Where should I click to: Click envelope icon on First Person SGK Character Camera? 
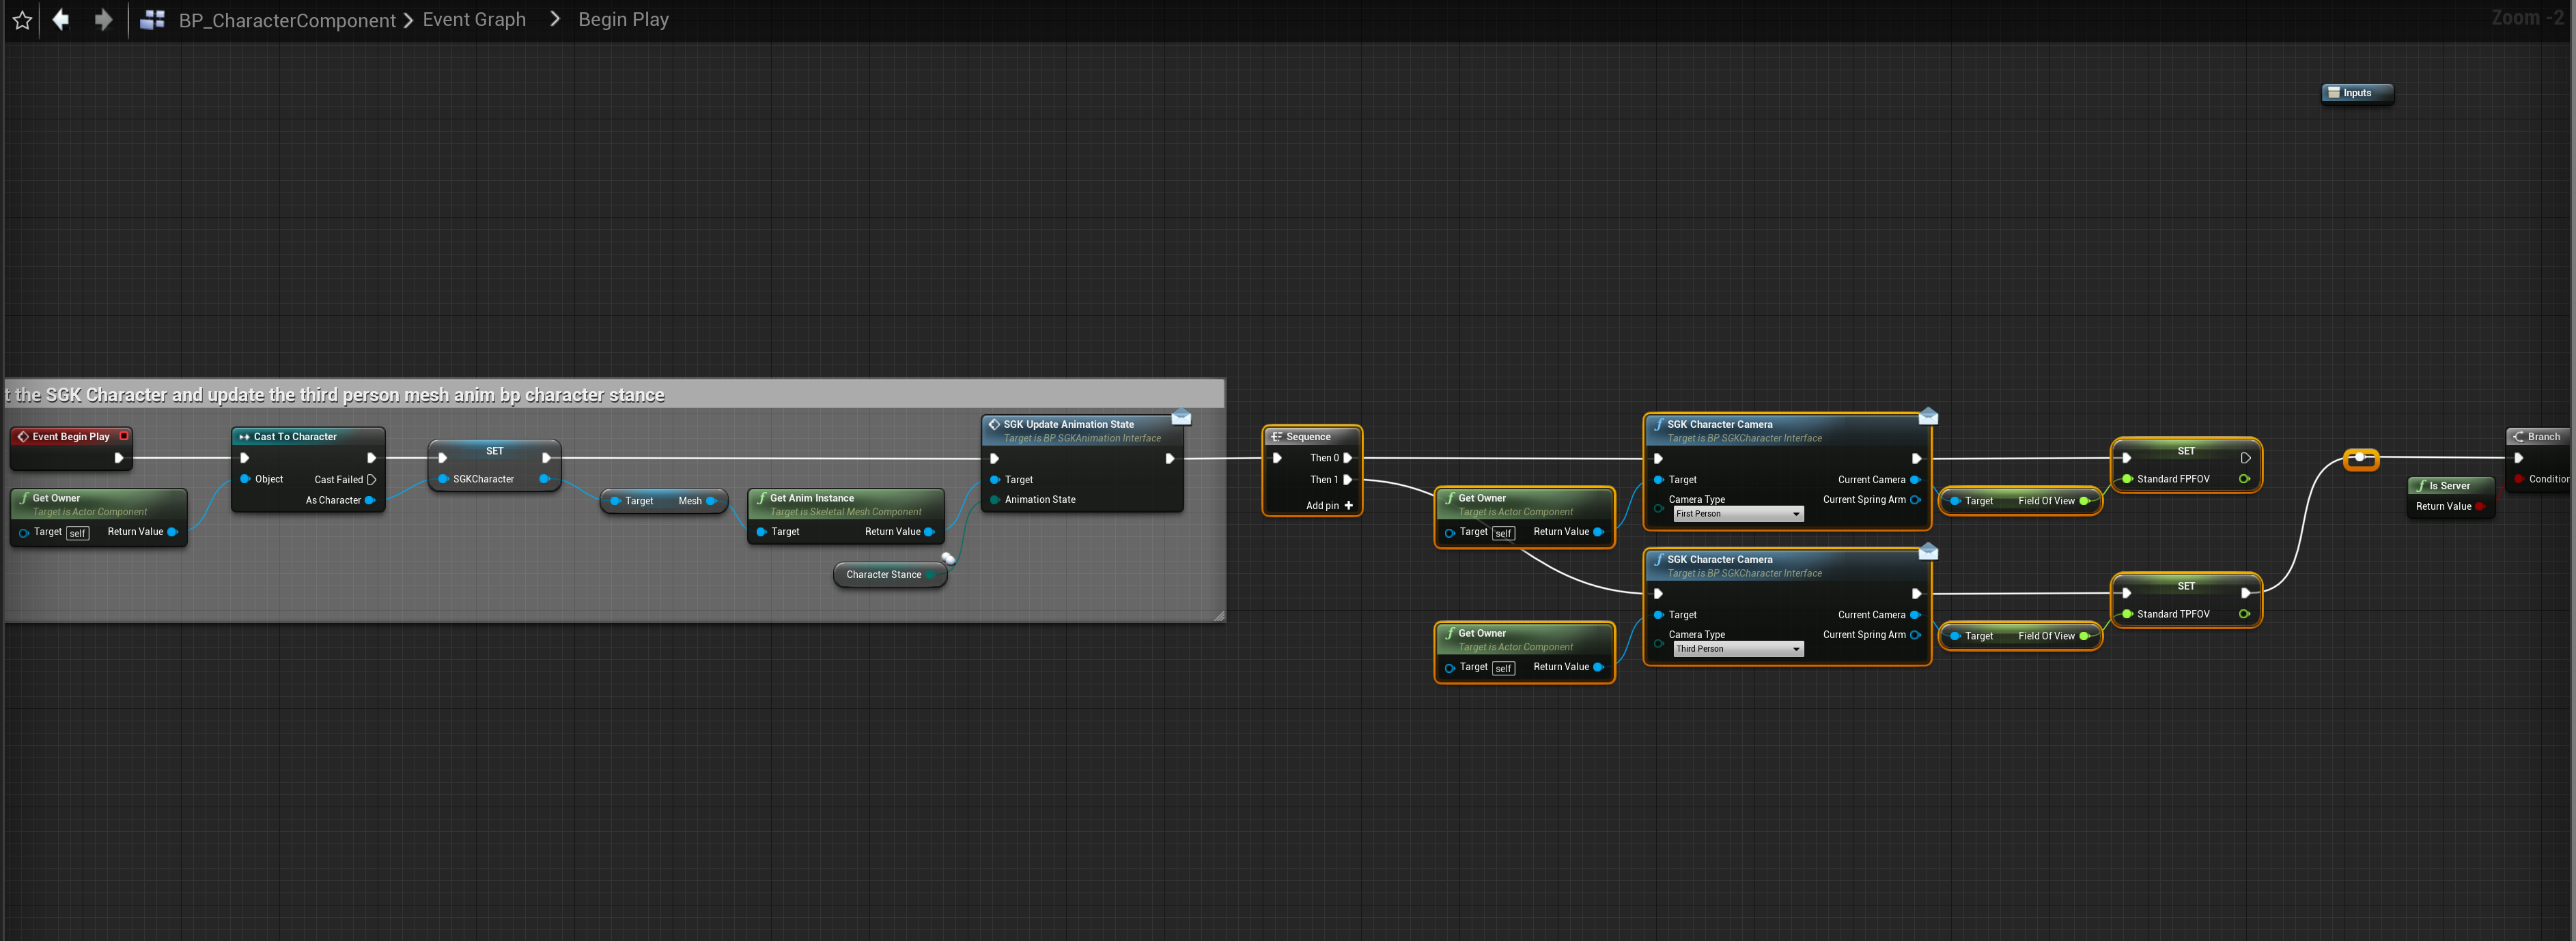click(1928, 416)
